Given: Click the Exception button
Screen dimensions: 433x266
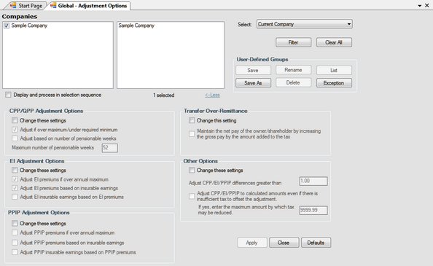Looking at the screenshot, I should (334, 83).
